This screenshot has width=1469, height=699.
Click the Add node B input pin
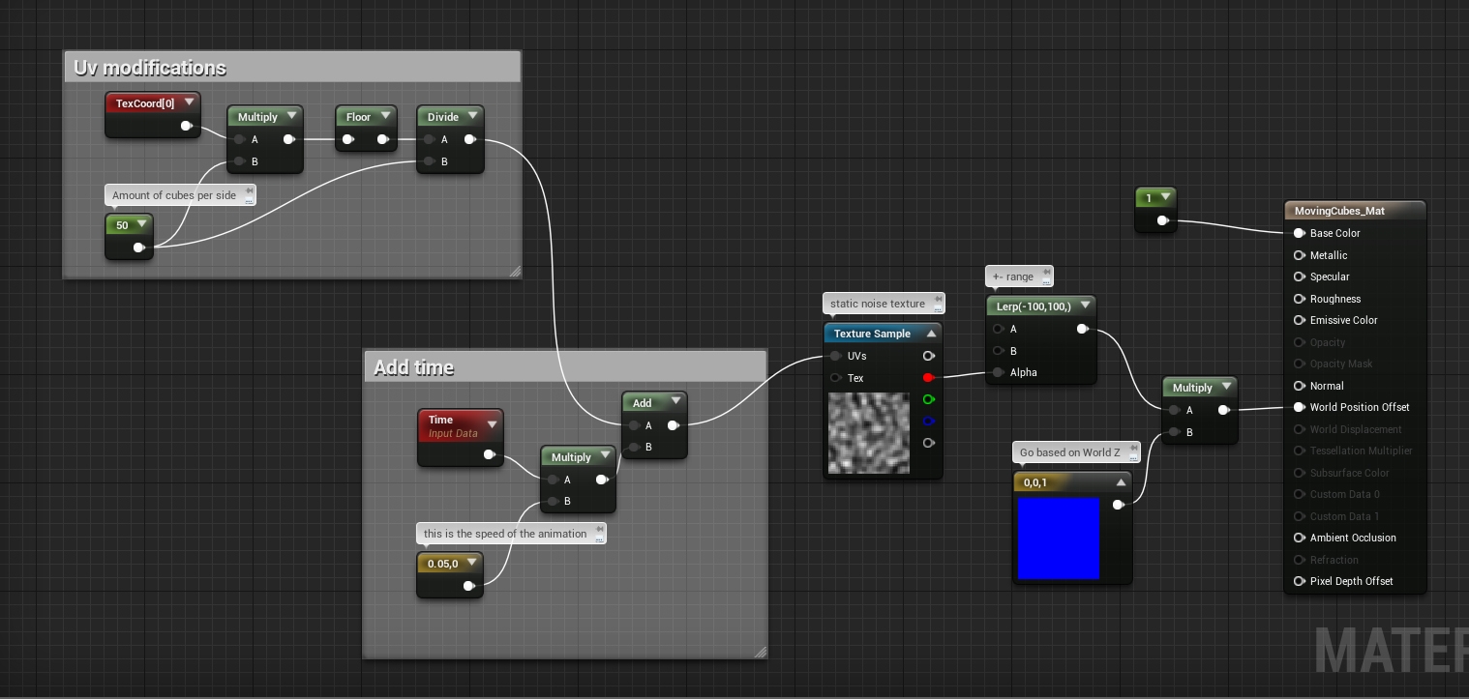pyautogui.click(x=634, y=447)
